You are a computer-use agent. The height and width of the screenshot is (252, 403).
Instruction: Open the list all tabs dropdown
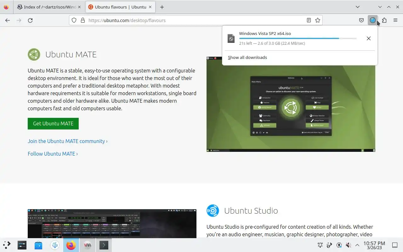click(358, 7)
